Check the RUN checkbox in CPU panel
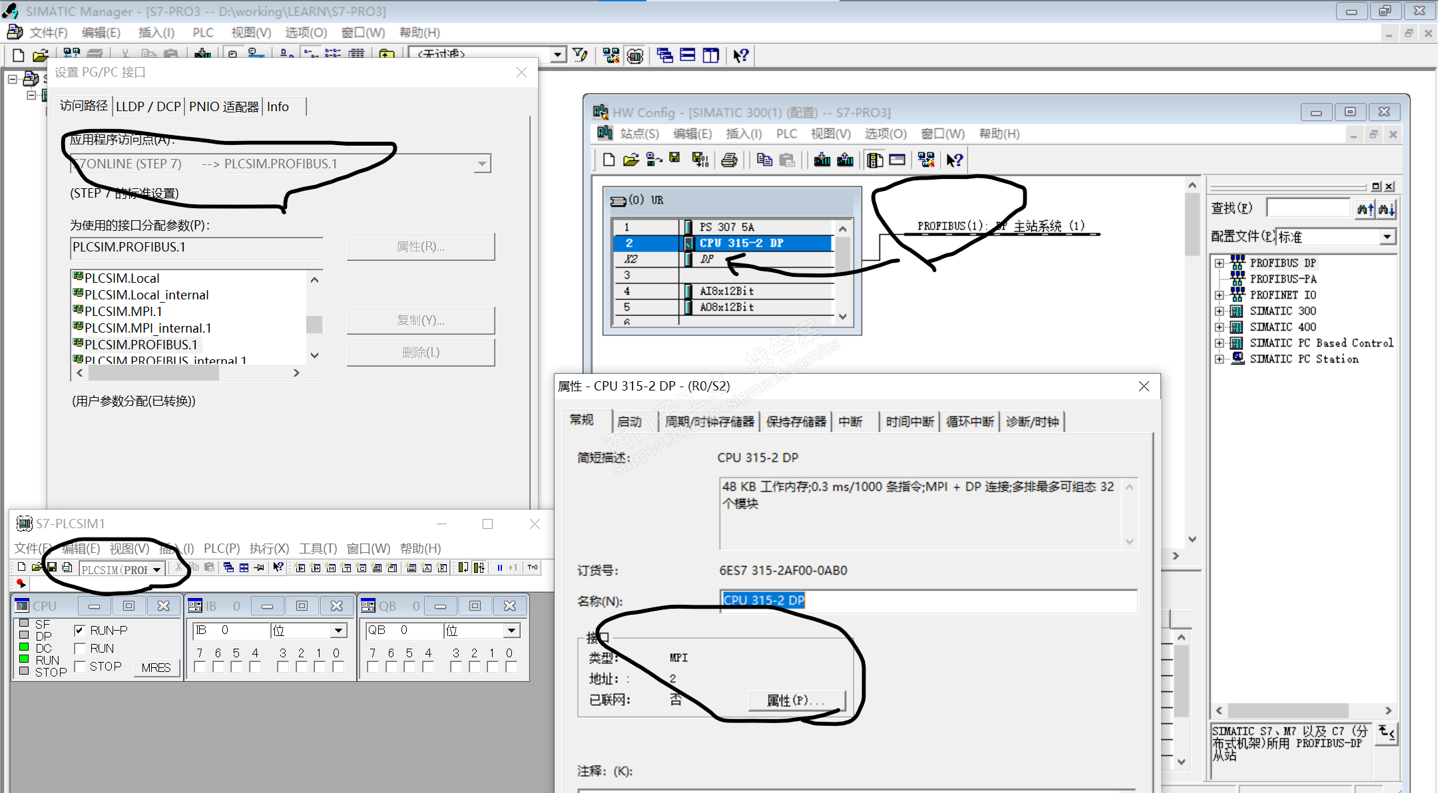 80,649
